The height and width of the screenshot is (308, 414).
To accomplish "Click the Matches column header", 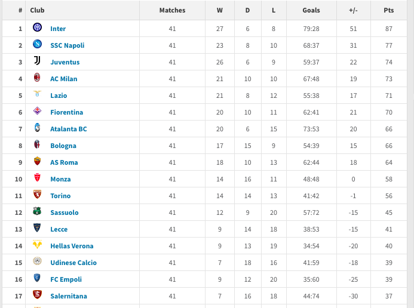I will 172,10.
